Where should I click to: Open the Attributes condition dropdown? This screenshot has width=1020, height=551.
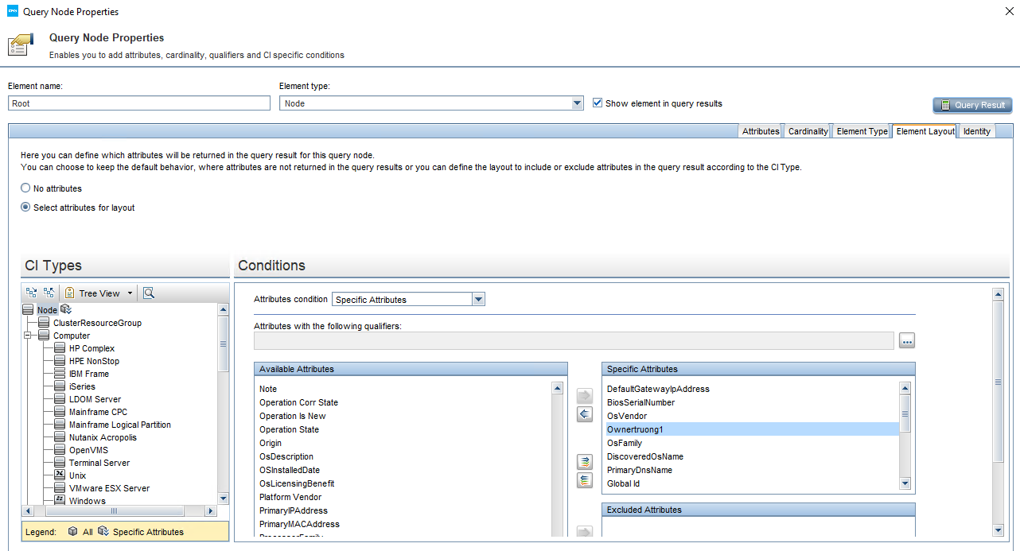(478, 299)
